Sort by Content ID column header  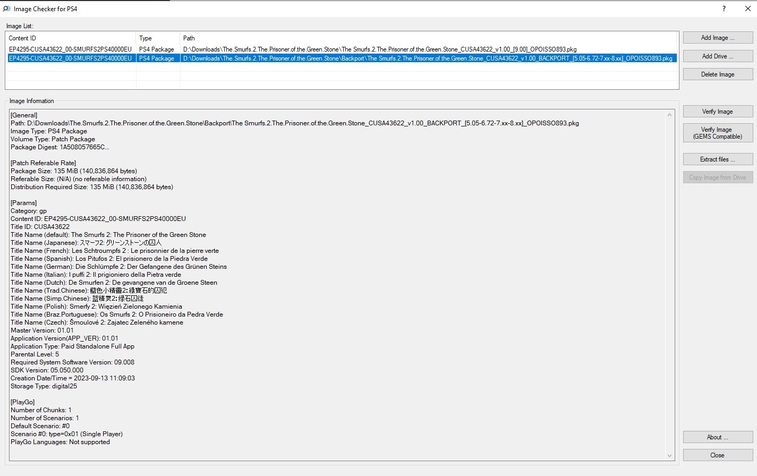pyautogui.click(x=71, y=38)
